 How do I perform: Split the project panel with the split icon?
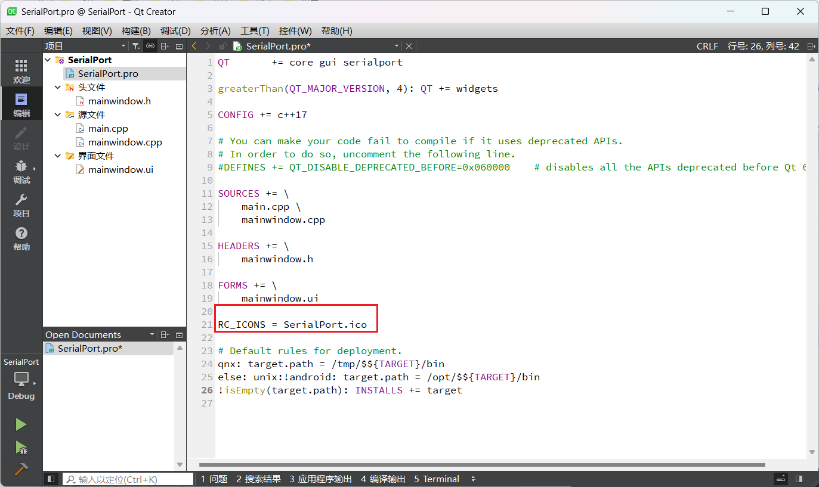[x=165, y=46]
